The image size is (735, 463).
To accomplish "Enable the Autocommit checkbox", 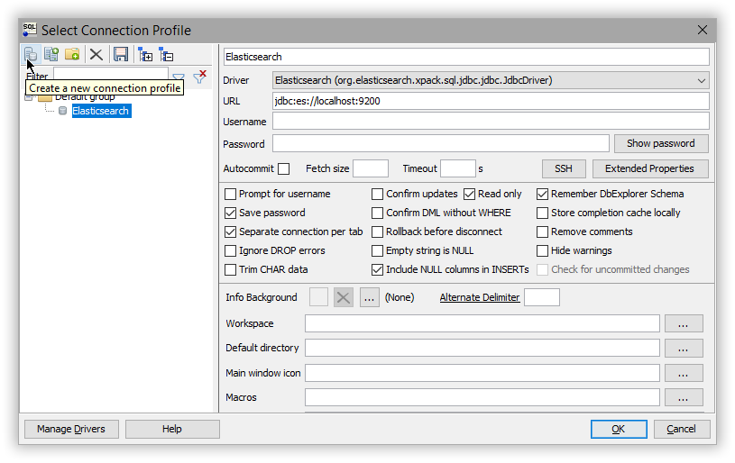I will [x=283, y=168].
